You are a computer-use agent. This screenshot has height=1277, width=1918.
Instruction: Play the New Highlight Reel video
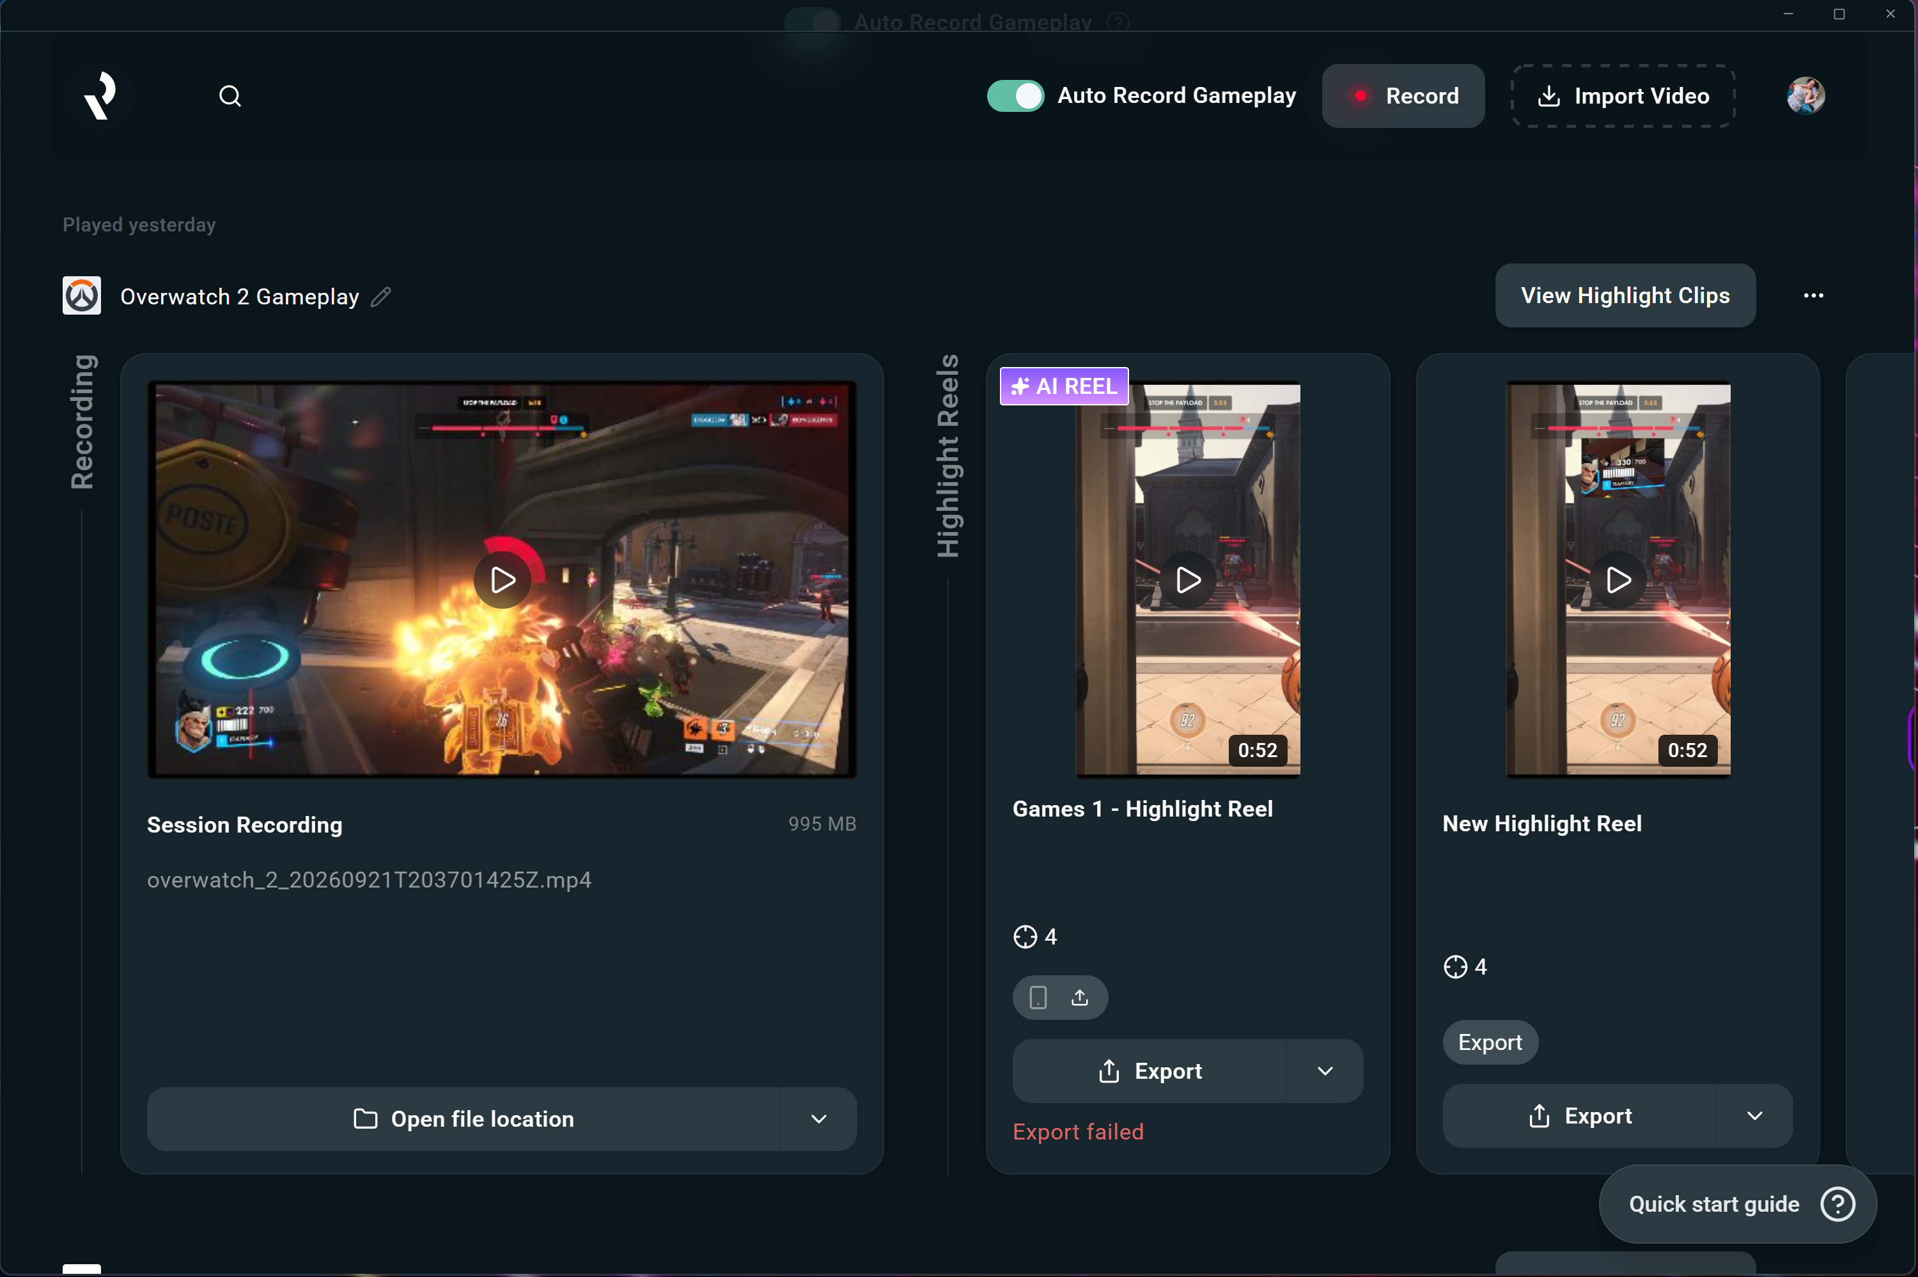coord(1618,580)
